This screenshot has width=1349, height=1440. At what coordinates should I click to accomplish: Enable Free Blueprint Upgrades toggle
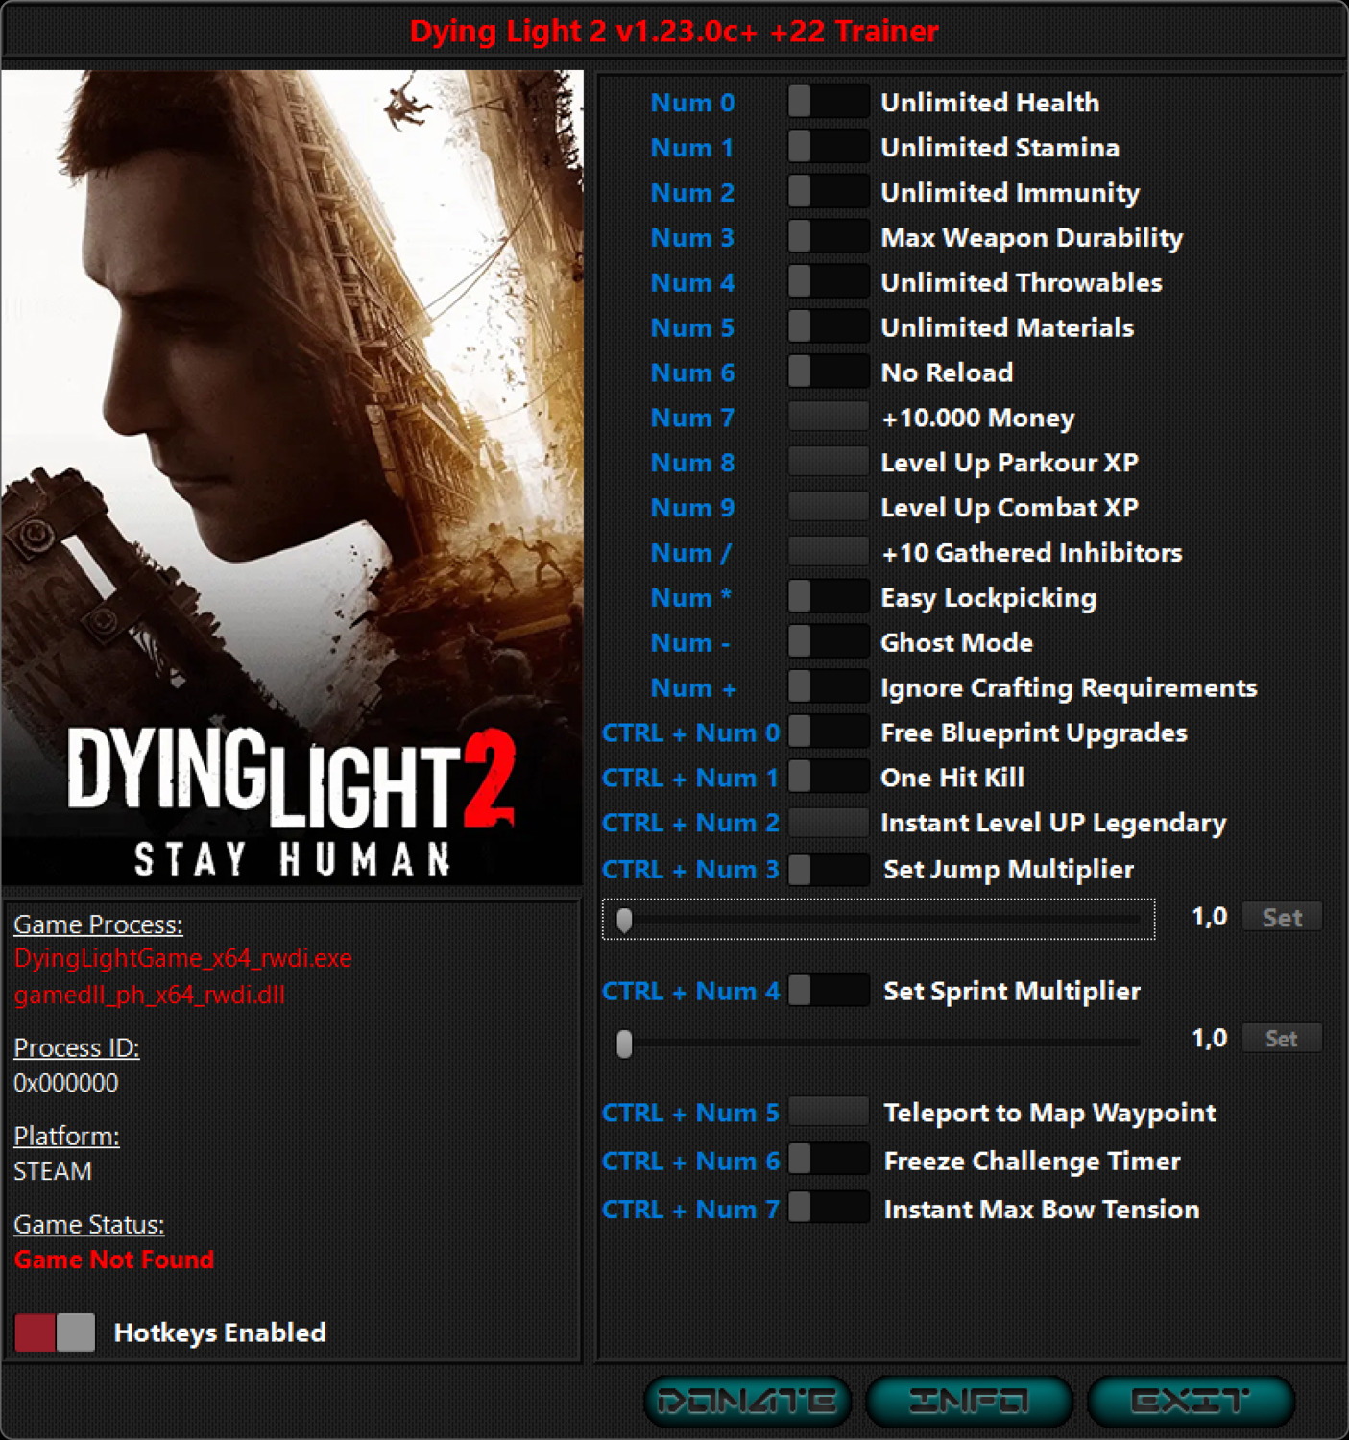[829, 732]
